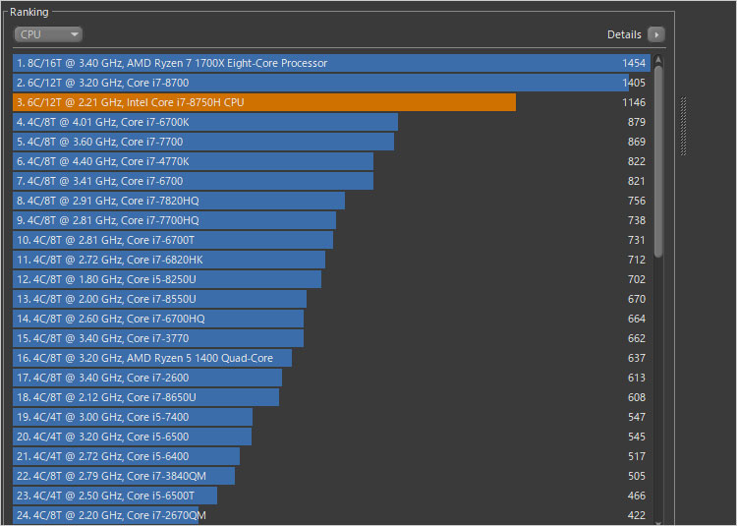Viewport: 737px width, 526px height.
Task: Select the Core i7-8550U result
Action: [x=108, y=299]
